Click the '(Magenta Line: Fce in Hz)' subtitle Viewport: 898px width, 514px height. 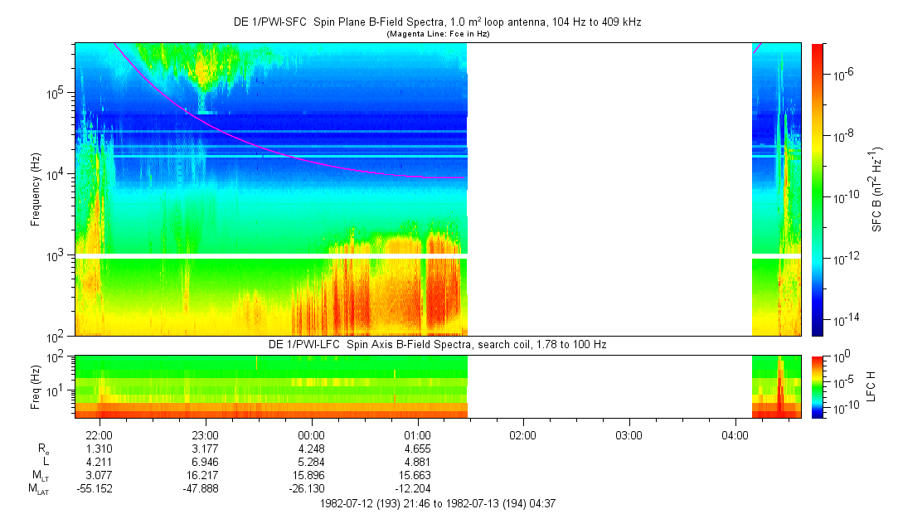438,34
